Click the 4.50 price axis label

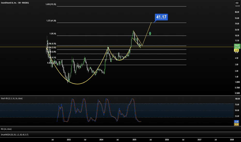point(237,58)
